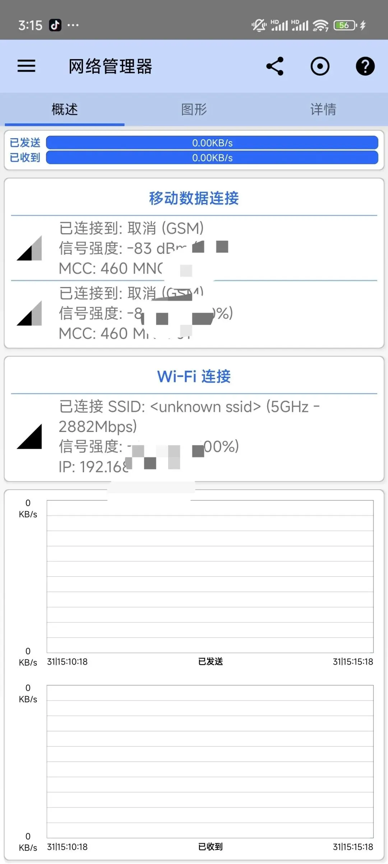Tap the Wi-Fi status bar icon
Viewport: 388px width, 864px height.
(x=320, y=25)
